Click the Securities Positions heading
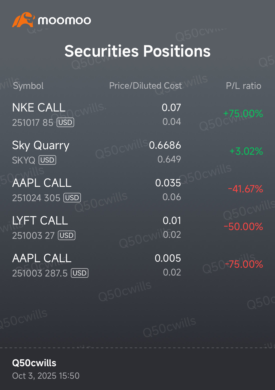The width and height of the screenshot is (275, 390). [x=137, y=51]
